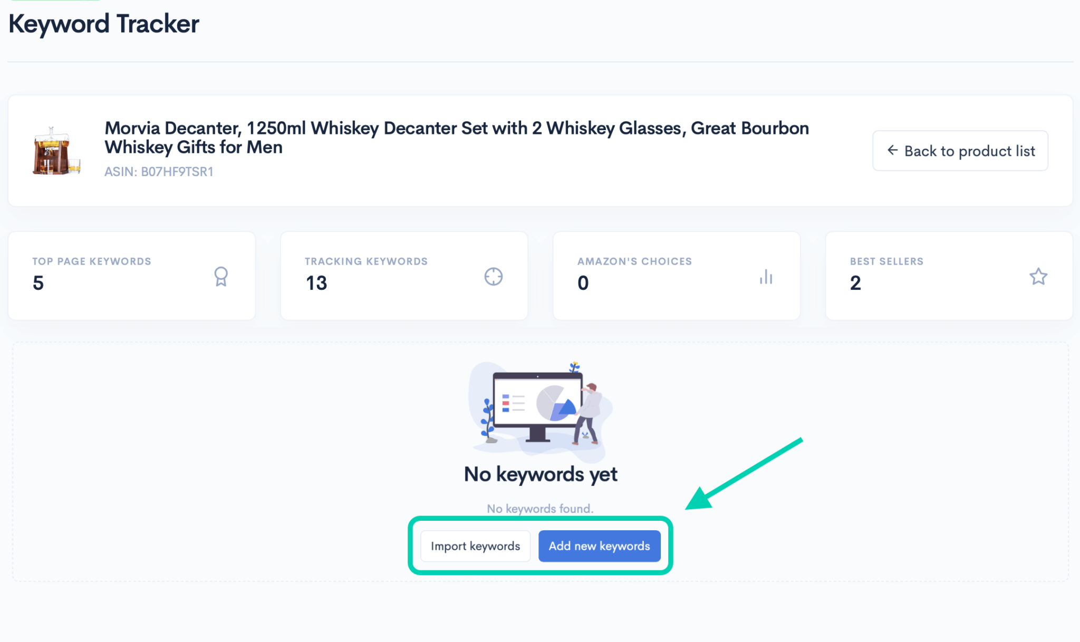Click the target icon on Tracking Keywords card

pos(493,276)
